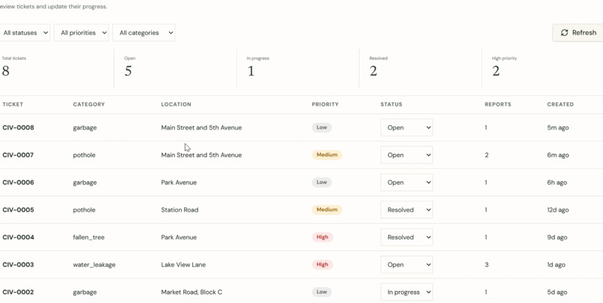The width and height of the screenshot is (603, 303).
Task: Click the 1d ago created time
Action: coord(557,265)
